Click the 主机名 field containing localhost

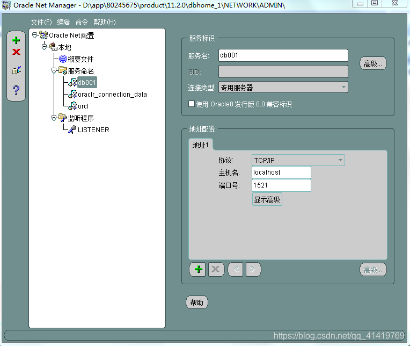point(281,172)
